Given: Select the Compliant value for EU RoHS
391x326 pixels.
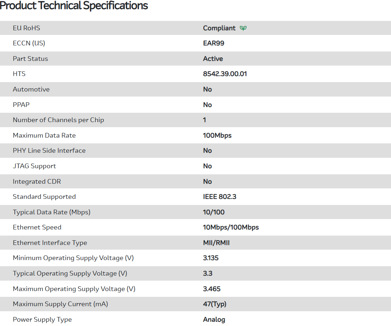Looking at the screenshot, I should (x=219, y=28).
